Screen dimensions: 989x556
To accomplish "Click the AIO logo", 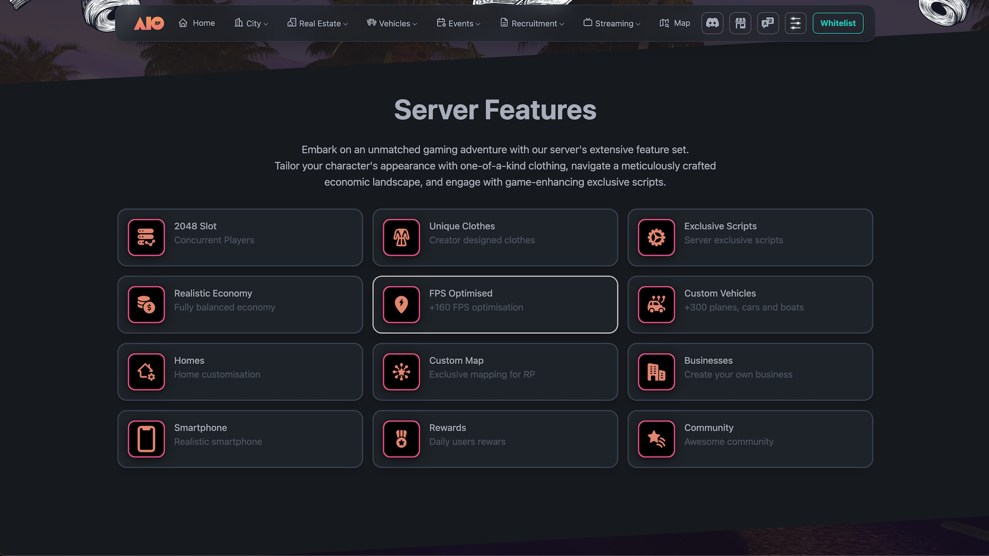I will [149, 23].
